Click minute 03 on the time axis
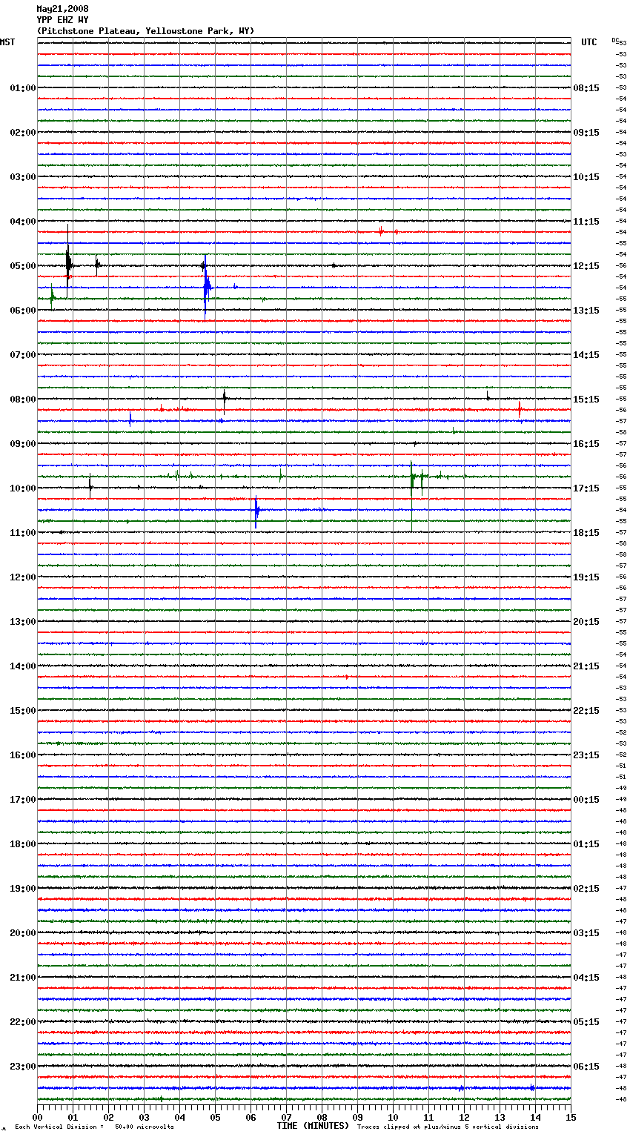630x1137 pixels. [144, 1117]
